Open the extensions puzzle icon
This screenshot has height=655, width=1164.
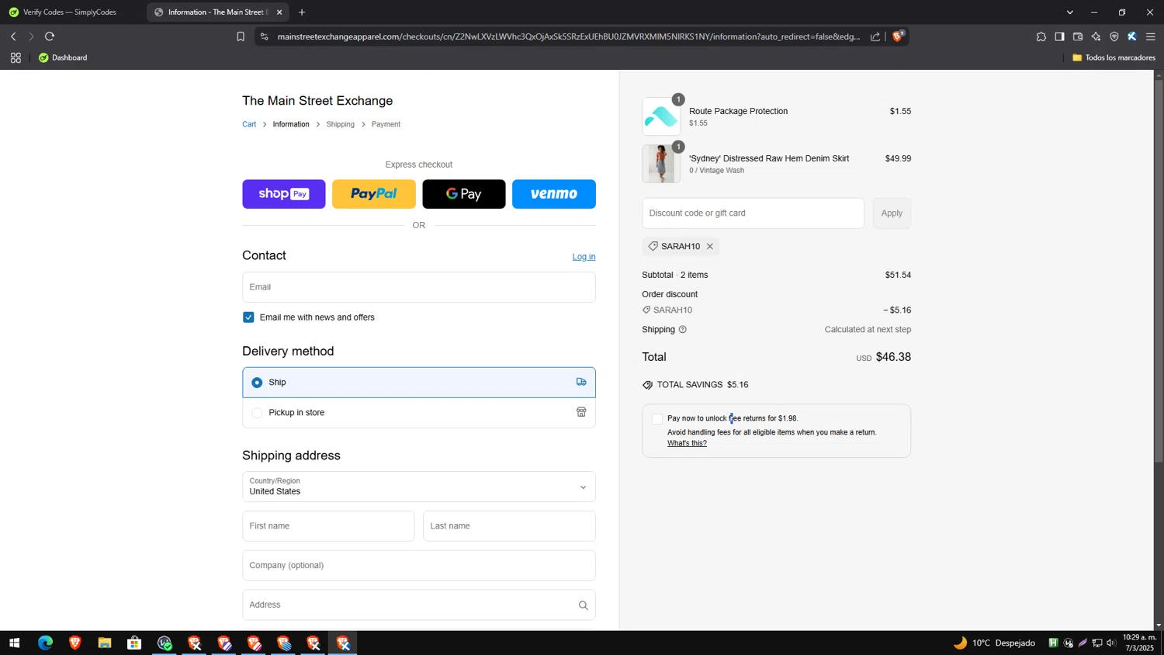[1041, 36]
